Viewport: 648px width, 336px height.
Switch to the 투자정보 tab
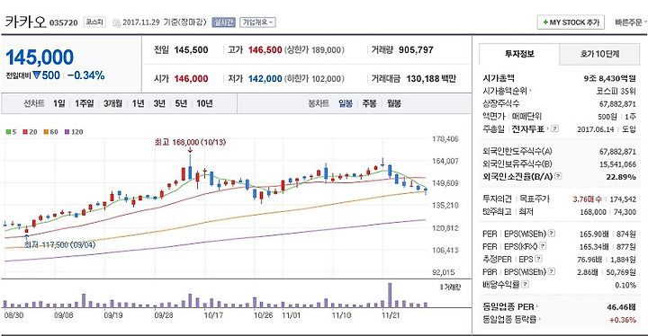click(x=519, y=54)
